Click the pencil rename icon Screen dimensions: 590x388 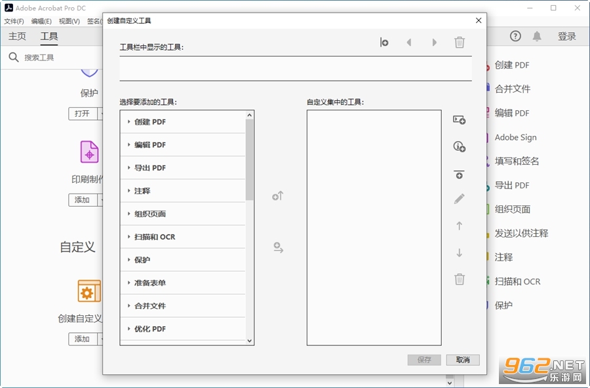pyautogui.click(x=459, y=198)
